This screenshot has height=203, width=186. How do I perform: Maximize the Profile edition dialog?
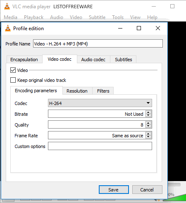click(x=139, y=28)
